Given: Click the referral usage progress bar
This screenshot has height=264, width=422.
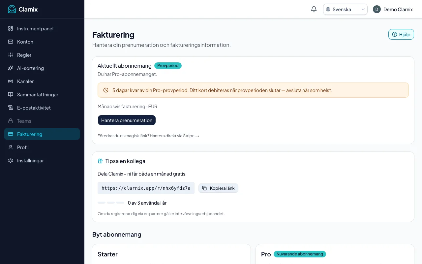Looking at the screenshot, I should (x=111, y=203).
